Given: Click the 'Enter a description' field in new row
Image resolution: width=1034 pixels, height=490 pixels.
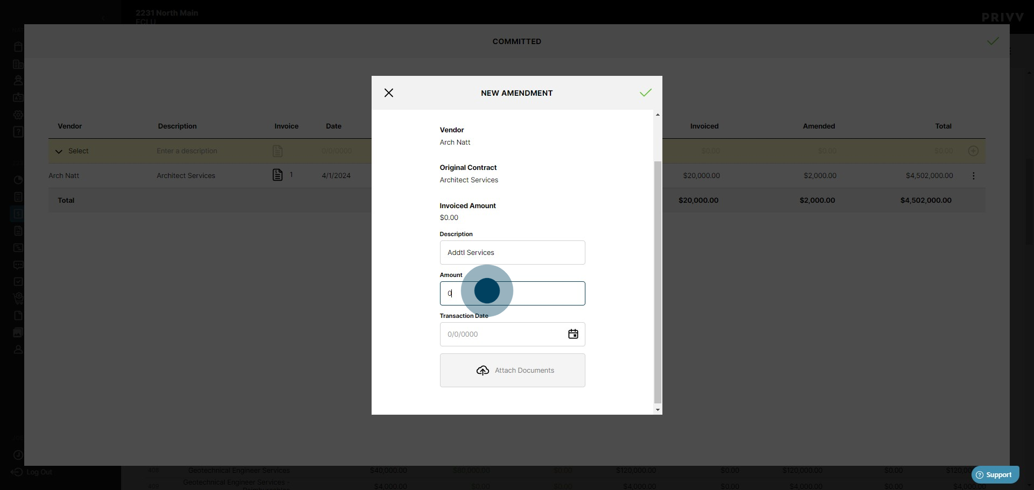Looking at the screenshot, I should pos(187,151).
